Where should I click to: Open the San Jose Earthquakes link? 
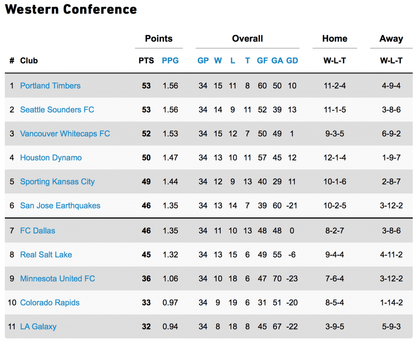[60, 205]
